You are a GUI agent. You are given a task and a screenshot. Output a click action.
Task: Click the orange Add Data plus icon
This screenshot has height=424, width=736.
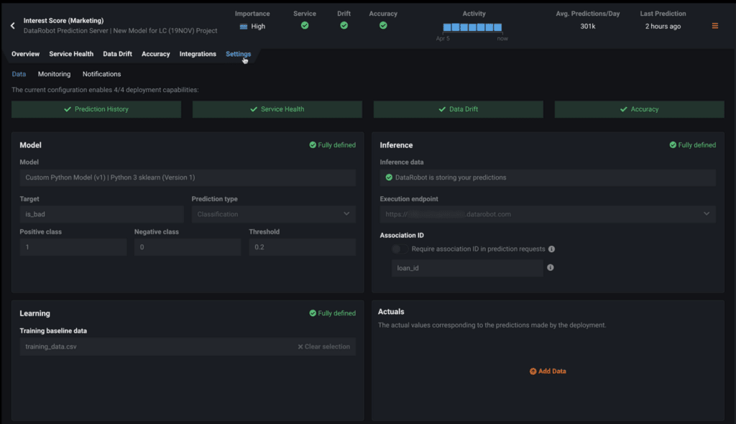533,372
